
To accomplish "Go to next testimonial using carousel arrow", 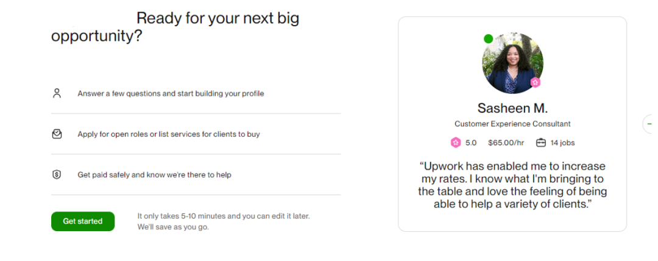I will click(x=649, y=124).
